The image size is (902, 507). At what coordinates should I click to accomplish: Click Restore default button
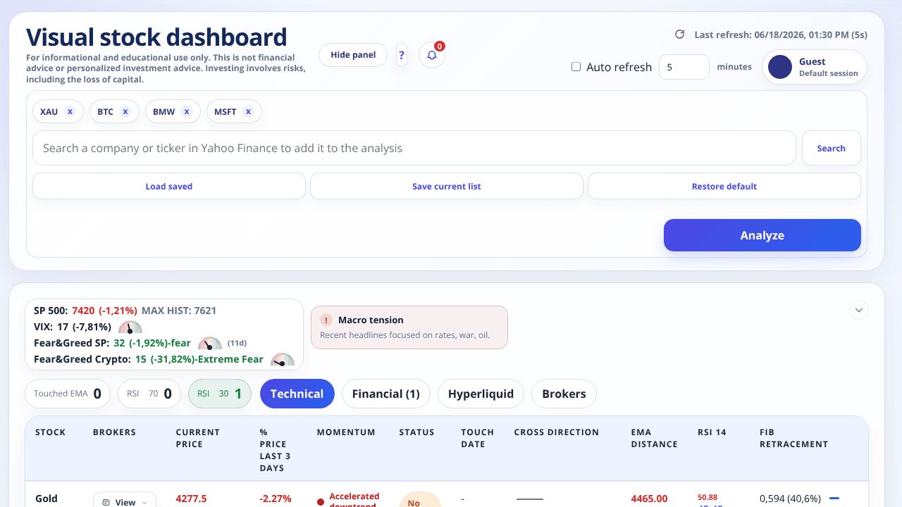pos(724,186)
